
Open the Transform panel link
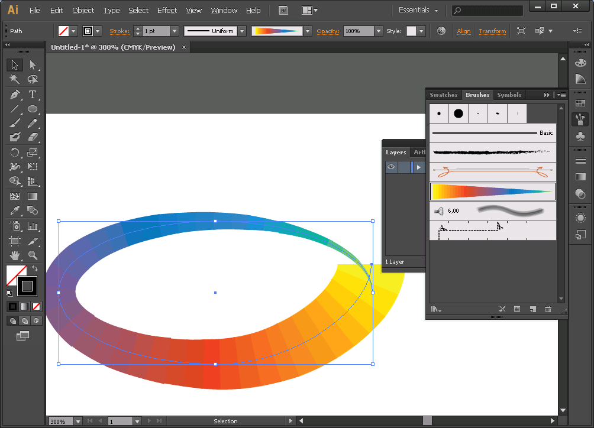coord(492,31)
